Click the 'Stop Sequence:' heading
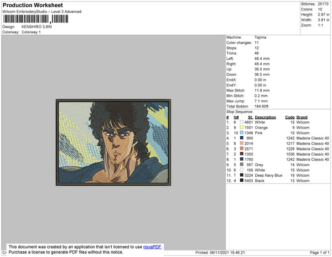This screenshot has width=332, height=257. (240, 112)
